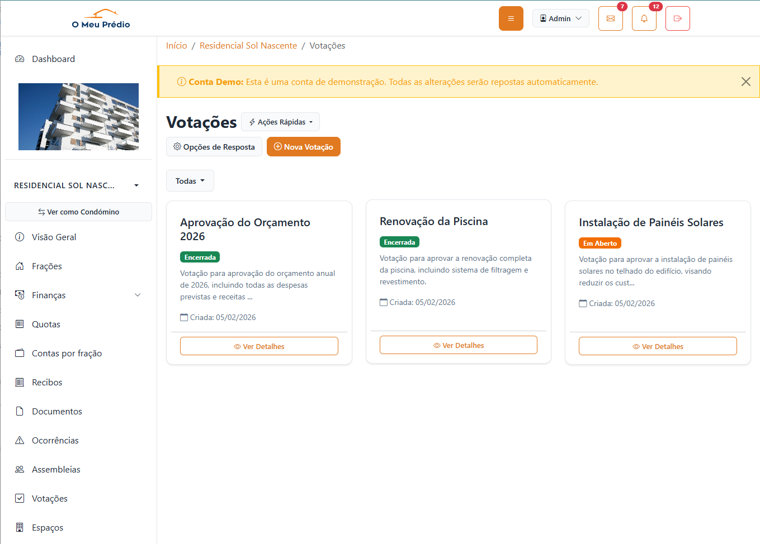Click Residencial Sol Nascente in the breadcrumb

click(x=248, y=45)
